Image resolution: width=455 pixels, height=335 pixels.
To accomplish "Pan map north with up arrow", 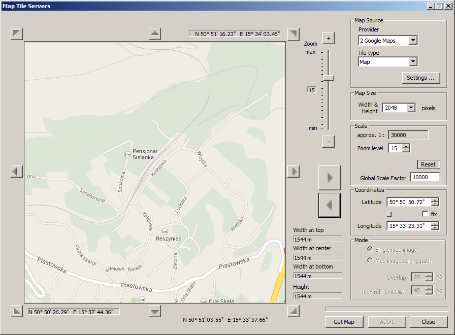I will 155,34.
